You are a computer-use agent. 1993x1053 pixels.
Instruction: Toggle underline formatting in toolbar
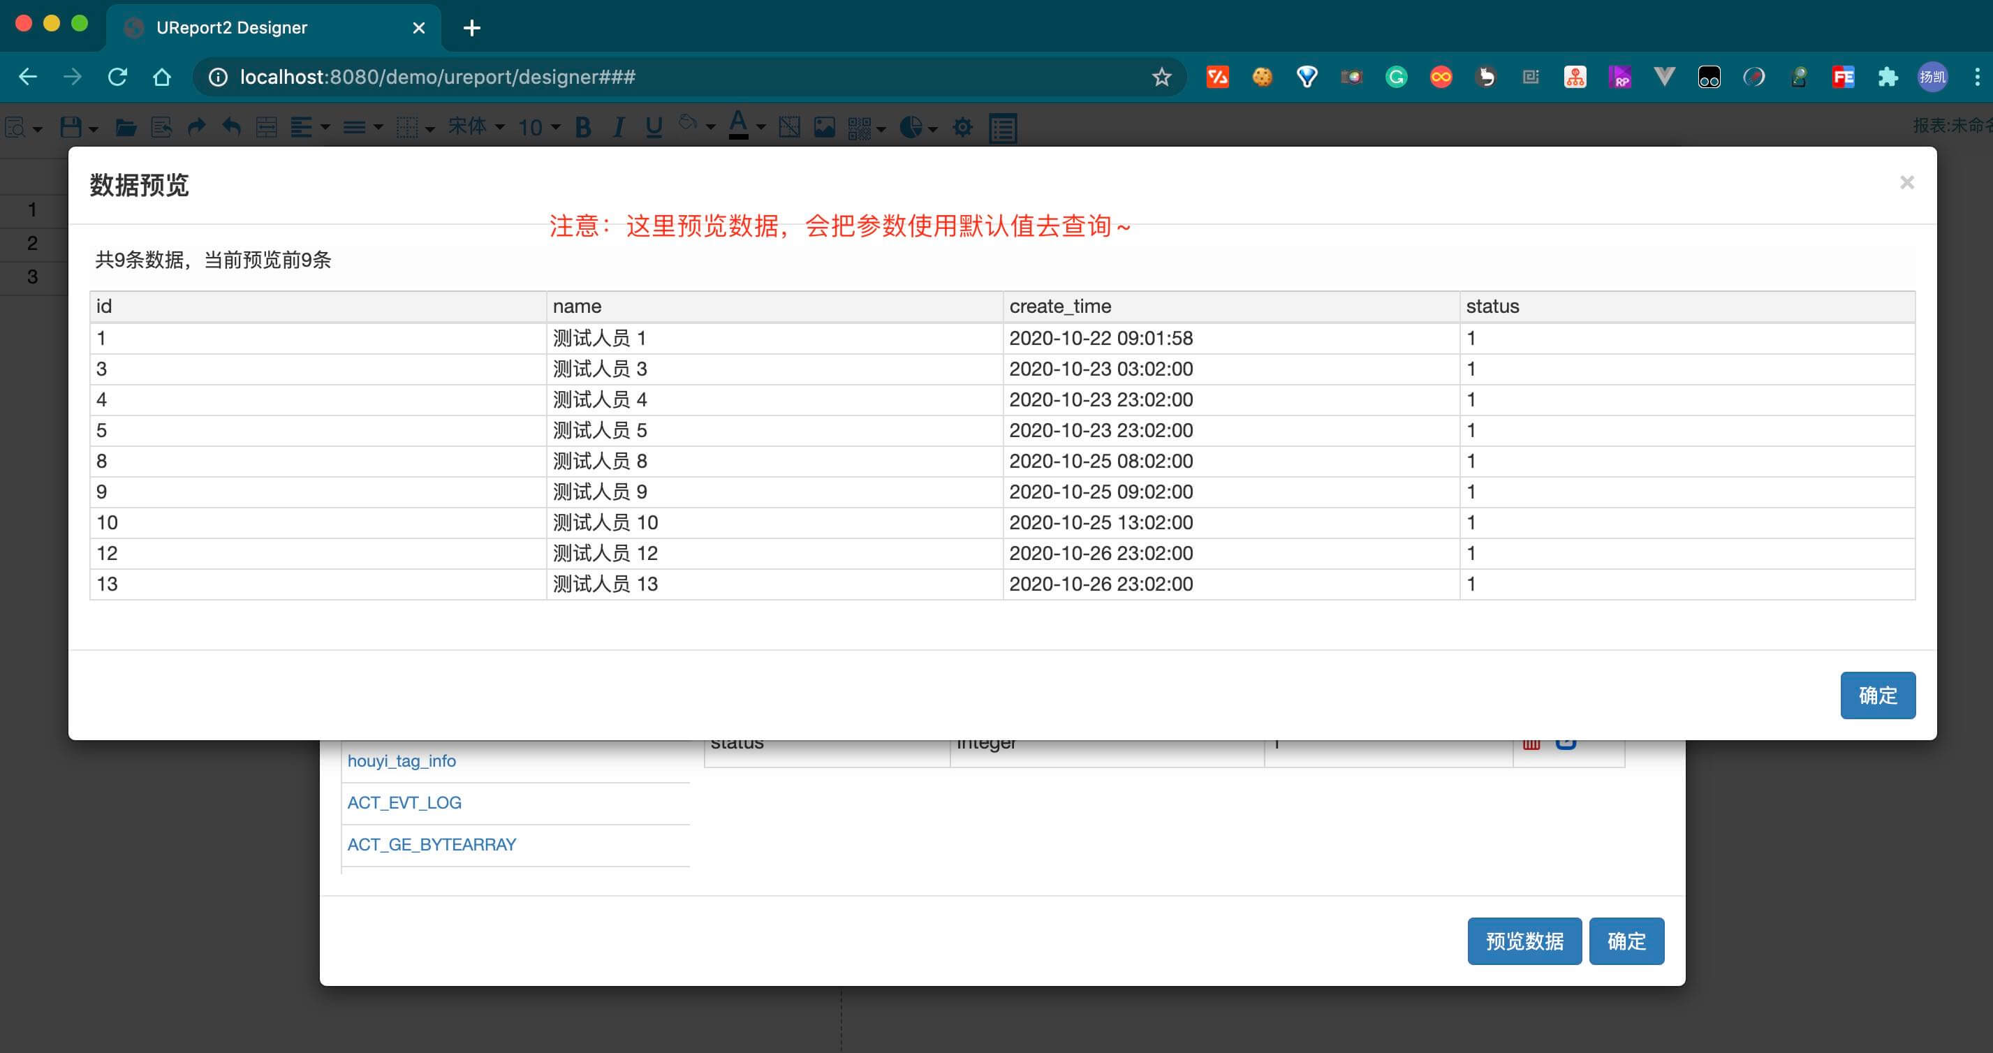tap(654, 127)
